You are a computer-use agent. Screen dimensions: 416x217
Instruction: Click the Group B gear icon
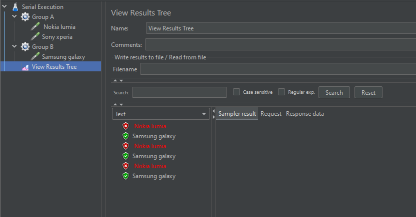[25, 47]
